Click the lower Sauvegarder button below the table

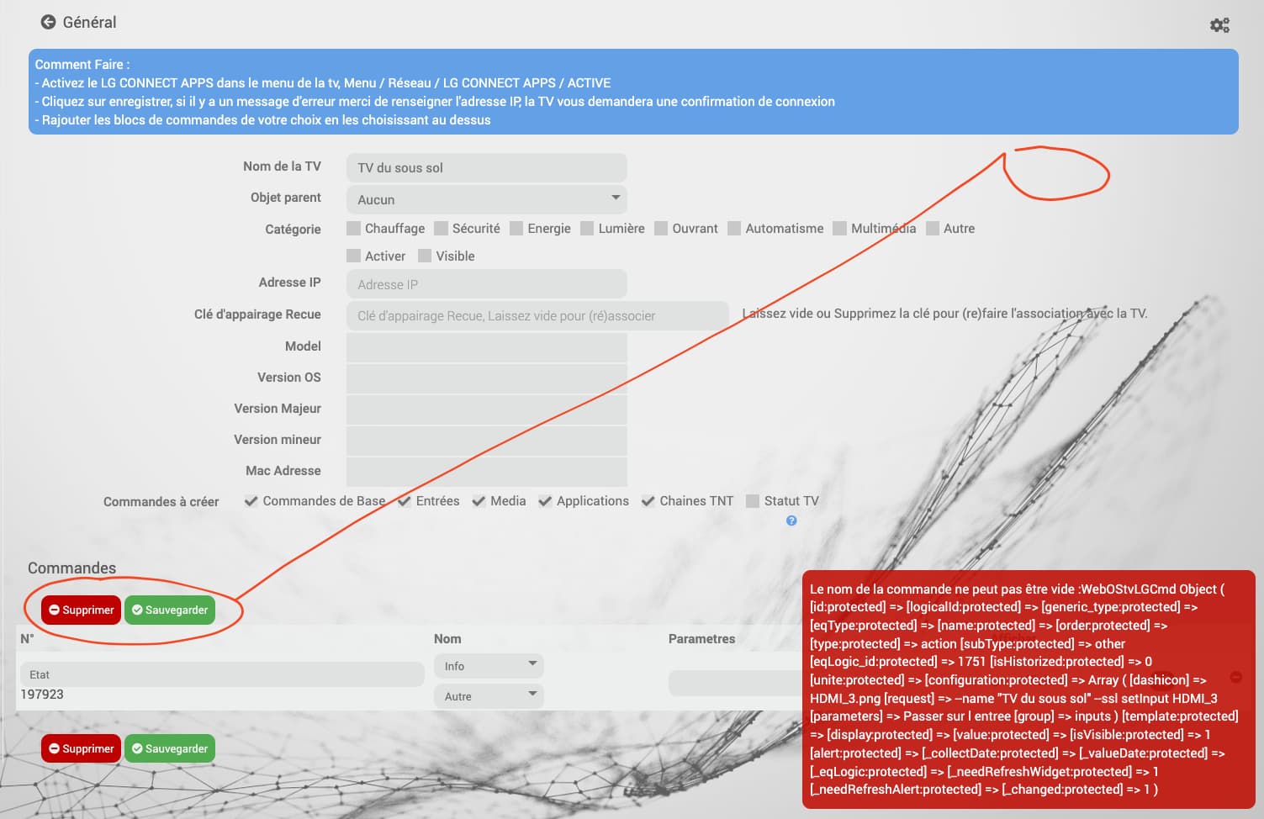[170, 748]
